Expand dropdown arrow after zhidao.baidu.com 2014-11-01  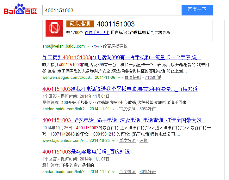click(113, 109)
